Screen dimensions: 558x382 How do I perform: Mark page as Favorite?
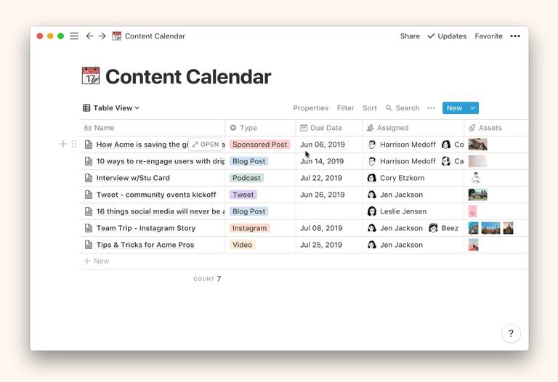tap(488, 36)
